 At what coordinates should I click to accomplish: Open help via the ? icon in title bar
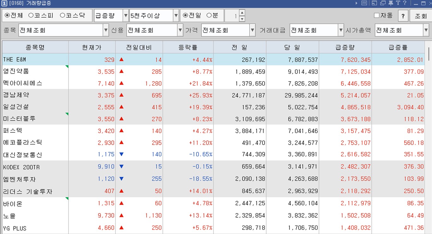[405, 3]
